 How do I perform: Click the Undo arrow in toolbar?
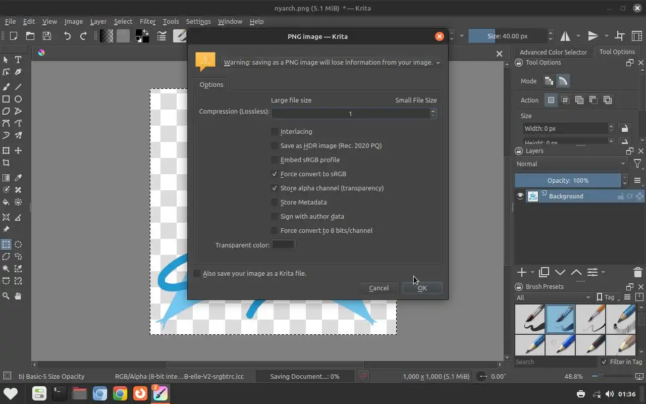(67, 36)
